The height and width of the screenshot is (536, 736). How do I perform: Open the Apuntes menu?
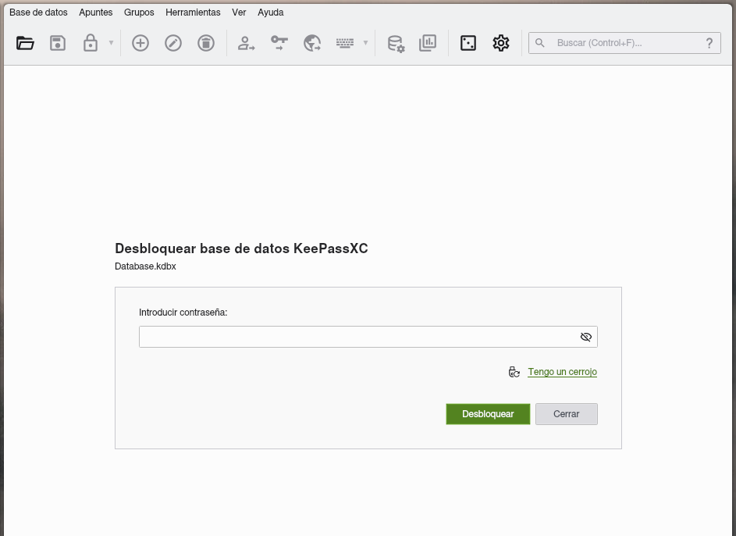coord(96,13)
